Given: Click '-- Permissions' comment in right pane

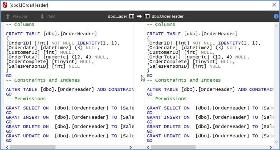Looking at the screenshot, I should tap(167, 99).
